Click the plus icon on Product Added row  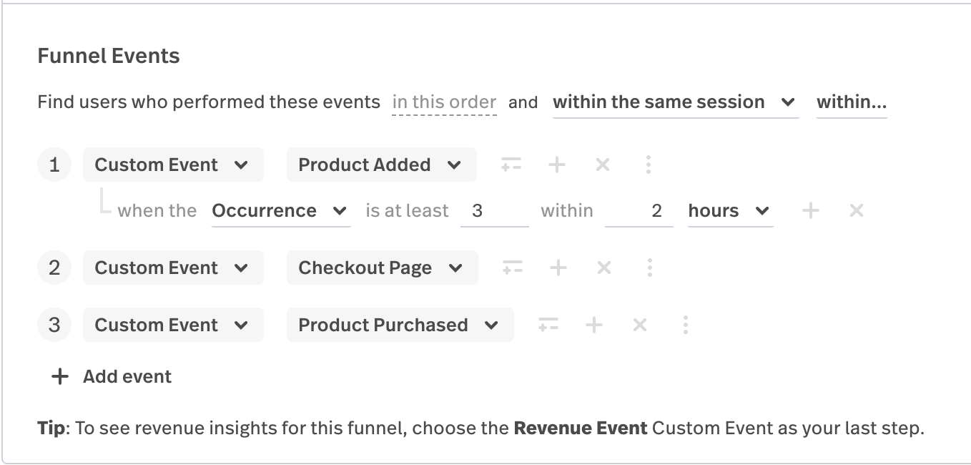556,165
